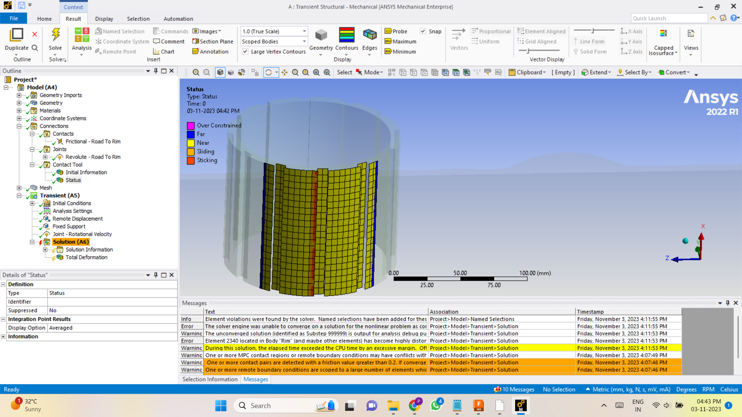Click the Metric units status bar entry
742x417 pixels.
pos(628,389)
